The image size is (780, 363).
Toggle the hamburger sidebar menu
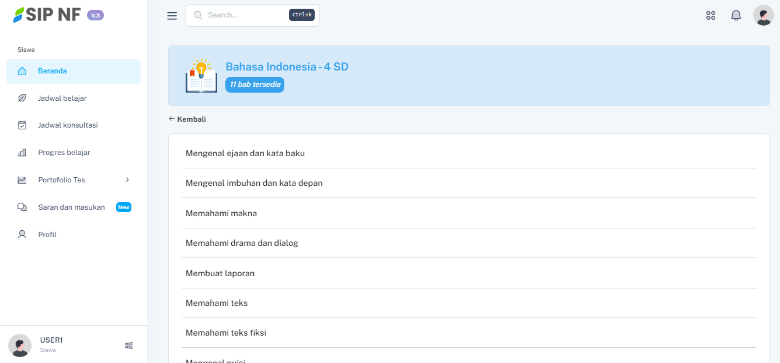click(172, 16)
